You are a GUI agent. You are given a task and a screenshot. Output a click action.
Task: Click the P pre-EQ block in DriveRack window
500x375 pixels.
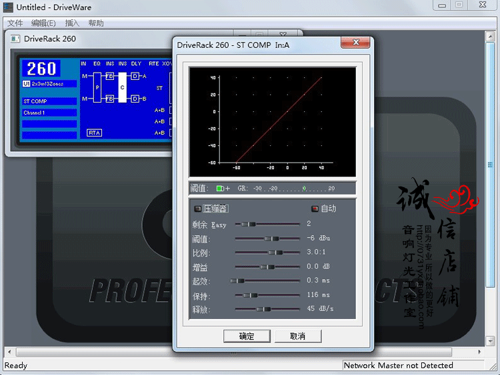click(97, 87)
